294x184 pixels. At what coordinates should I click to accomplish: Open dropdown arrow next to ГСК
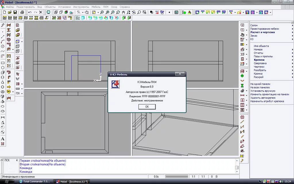tap(22, 93)
